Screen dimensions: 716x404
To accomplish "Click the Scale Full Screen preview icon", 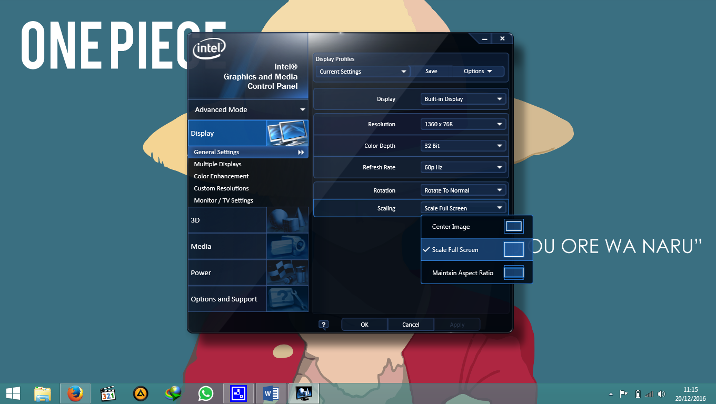I will click(x=514, y=249).
